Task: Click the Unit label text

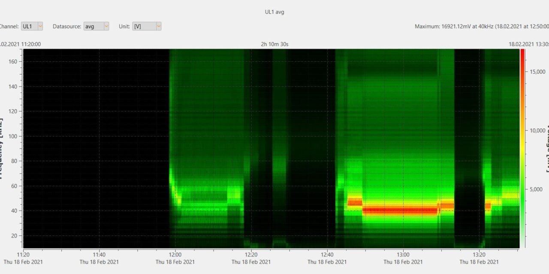Action: pos(124,26)
